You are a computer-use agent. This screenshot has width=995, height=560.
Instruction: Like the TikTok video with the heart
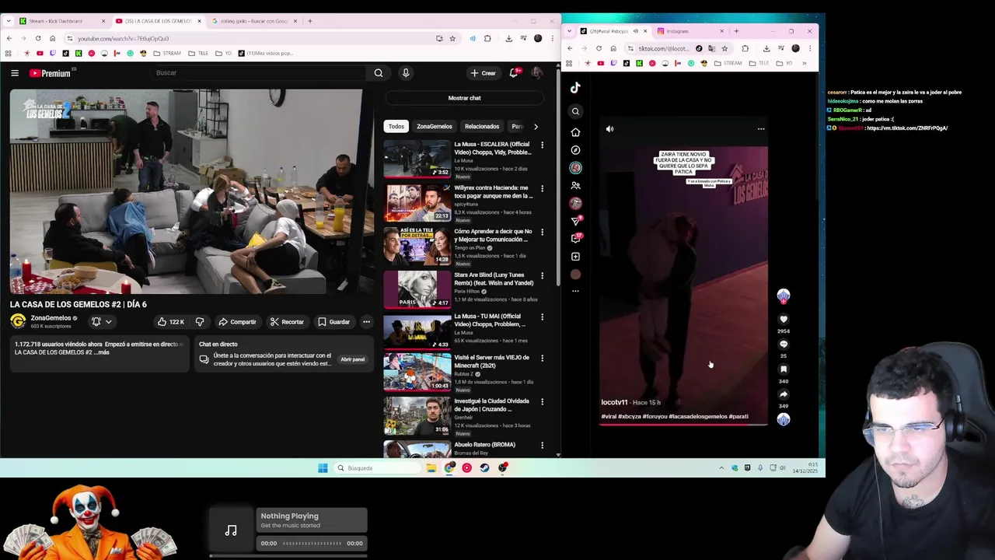point(784,319)
